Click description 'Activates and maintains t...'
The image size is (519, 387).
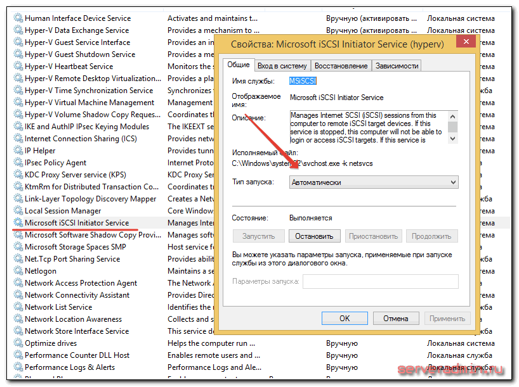click(x=213, y=18)
